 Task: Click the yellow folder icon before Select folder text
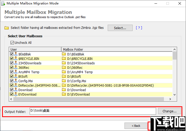point(7,28)
